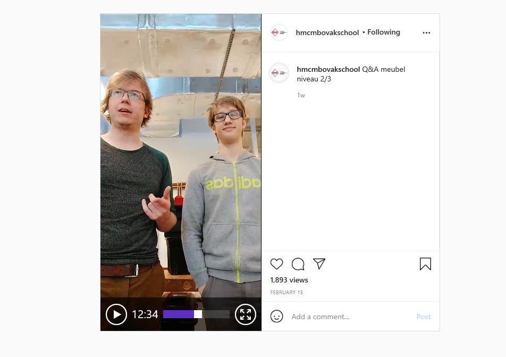The width and height of the screenshot is (506, 357).
Task: Click the 1w timestamp under caption
Action: (301, 95)
